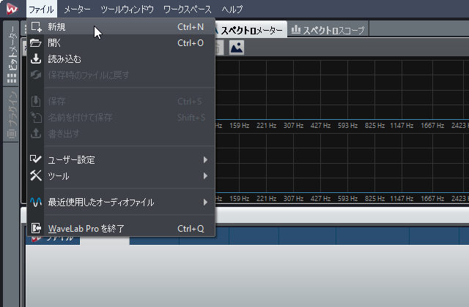Click the Ctrl+Q shortcut text
The height and width of the screenshot is (307, 469).
click(x=191, y=229)
